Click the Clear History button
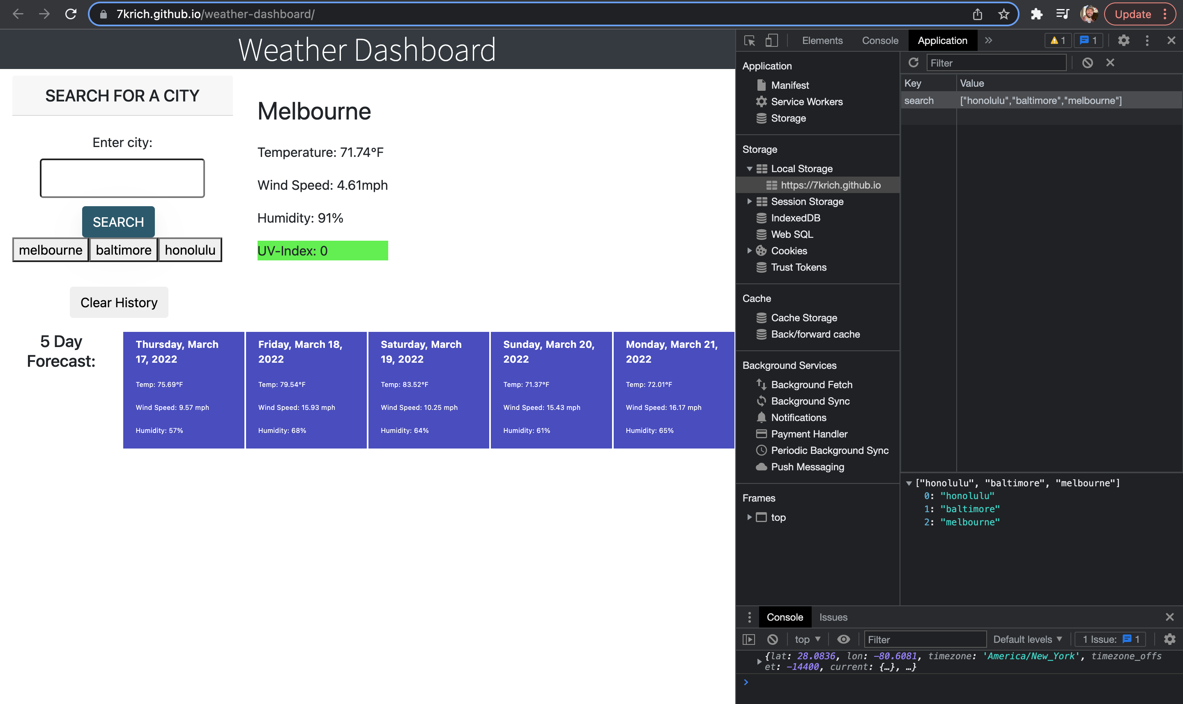 [x=119, y=303]
